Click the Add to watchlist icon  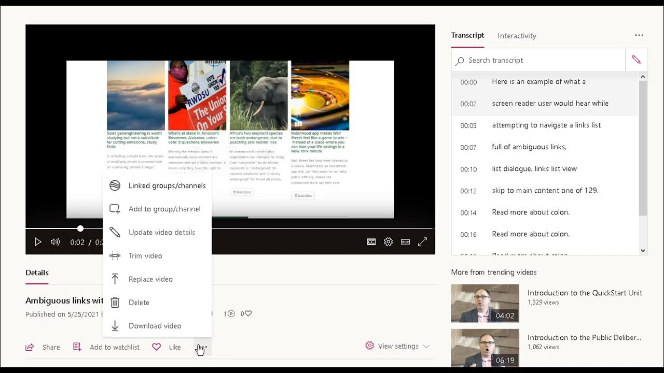pos(77,347)
